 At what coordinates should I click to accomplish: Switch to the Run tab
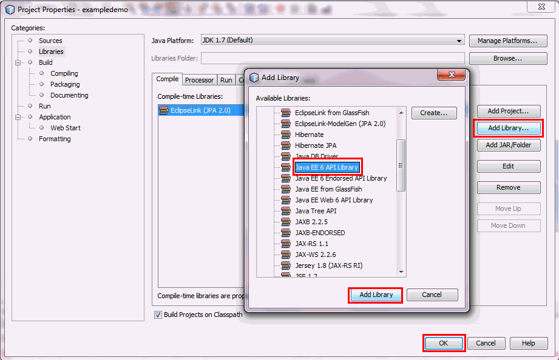(x=226, y=80)
